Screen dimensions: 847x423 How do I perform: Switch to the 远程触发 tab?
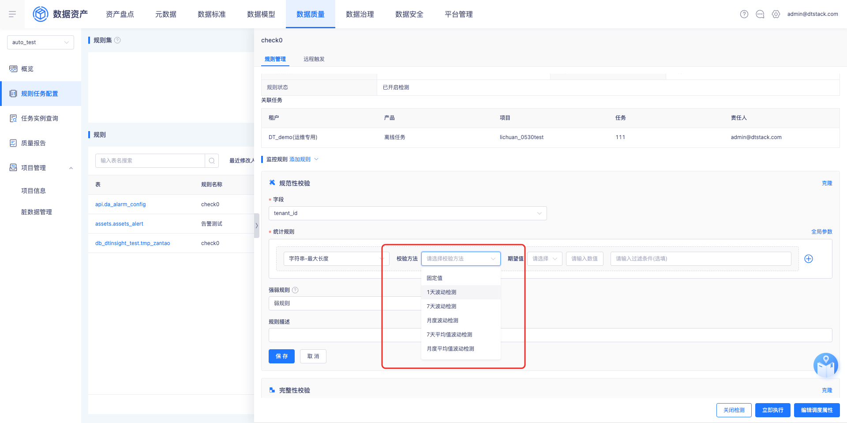point(314,59)
